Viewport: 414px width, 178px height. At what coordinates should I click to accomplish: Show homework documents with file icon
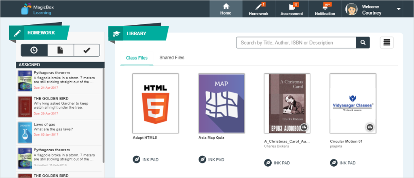tap(61, 50)
